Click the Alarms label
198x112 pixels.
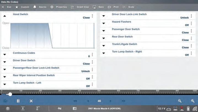(43, 7)
